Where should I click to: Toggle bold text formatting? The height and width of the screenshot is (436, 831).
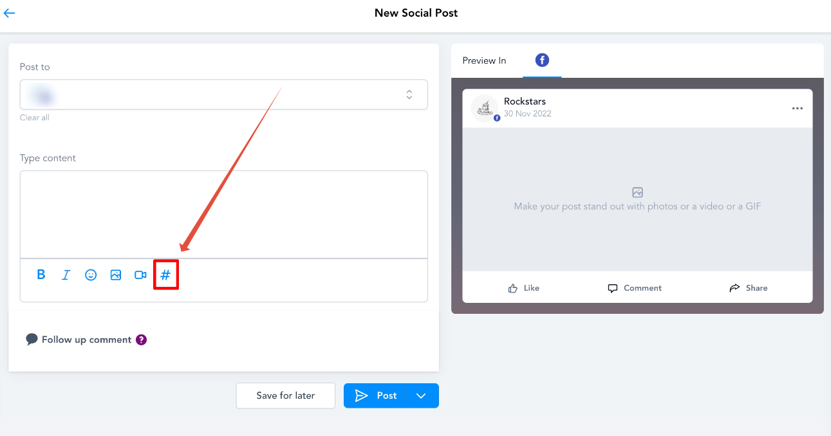[41, 275]
